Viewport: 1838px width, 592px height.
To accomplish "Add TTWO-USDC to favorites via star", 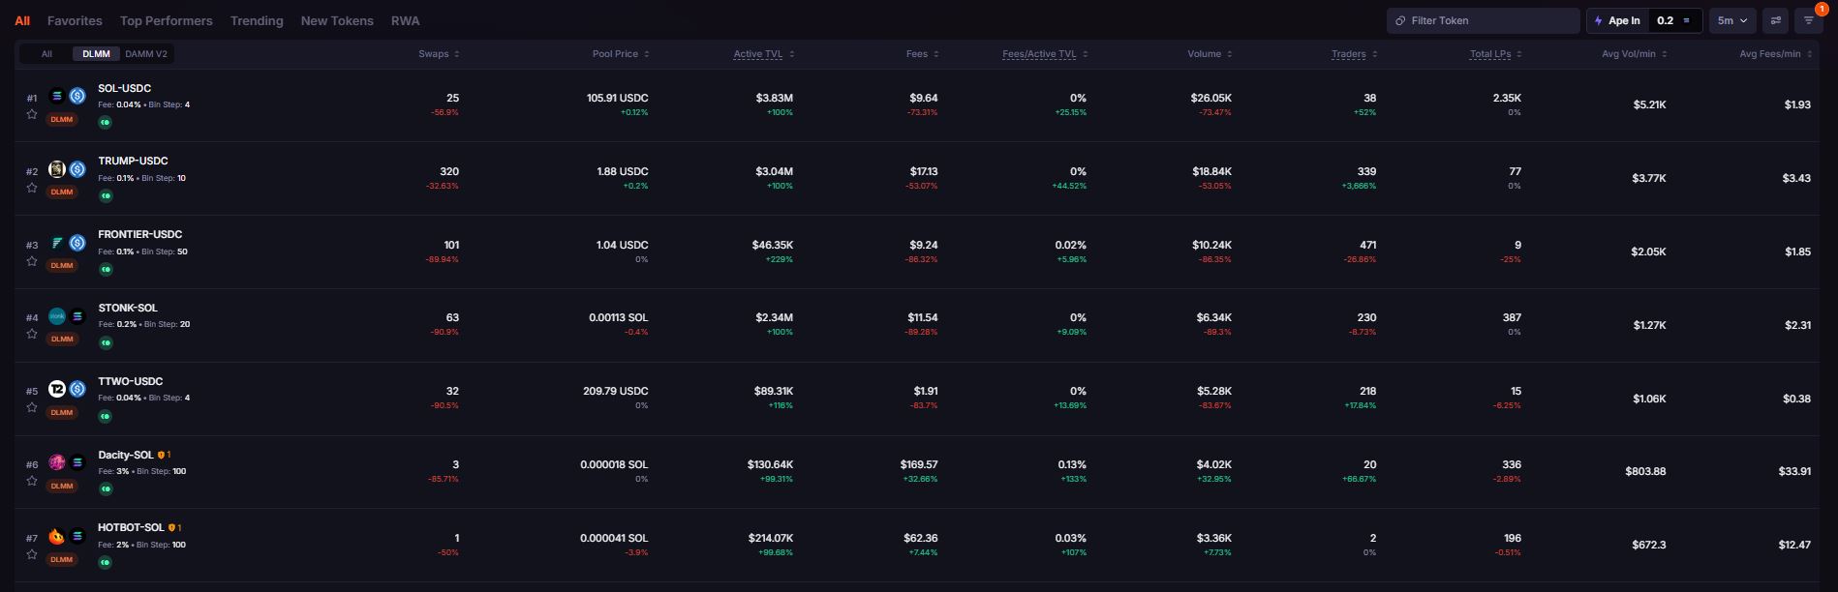I will coord(32,407).
